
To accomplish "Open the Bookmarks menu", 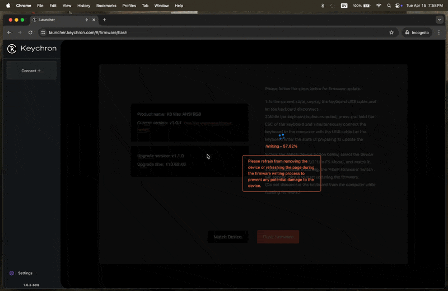I will (x=106, y=6).
